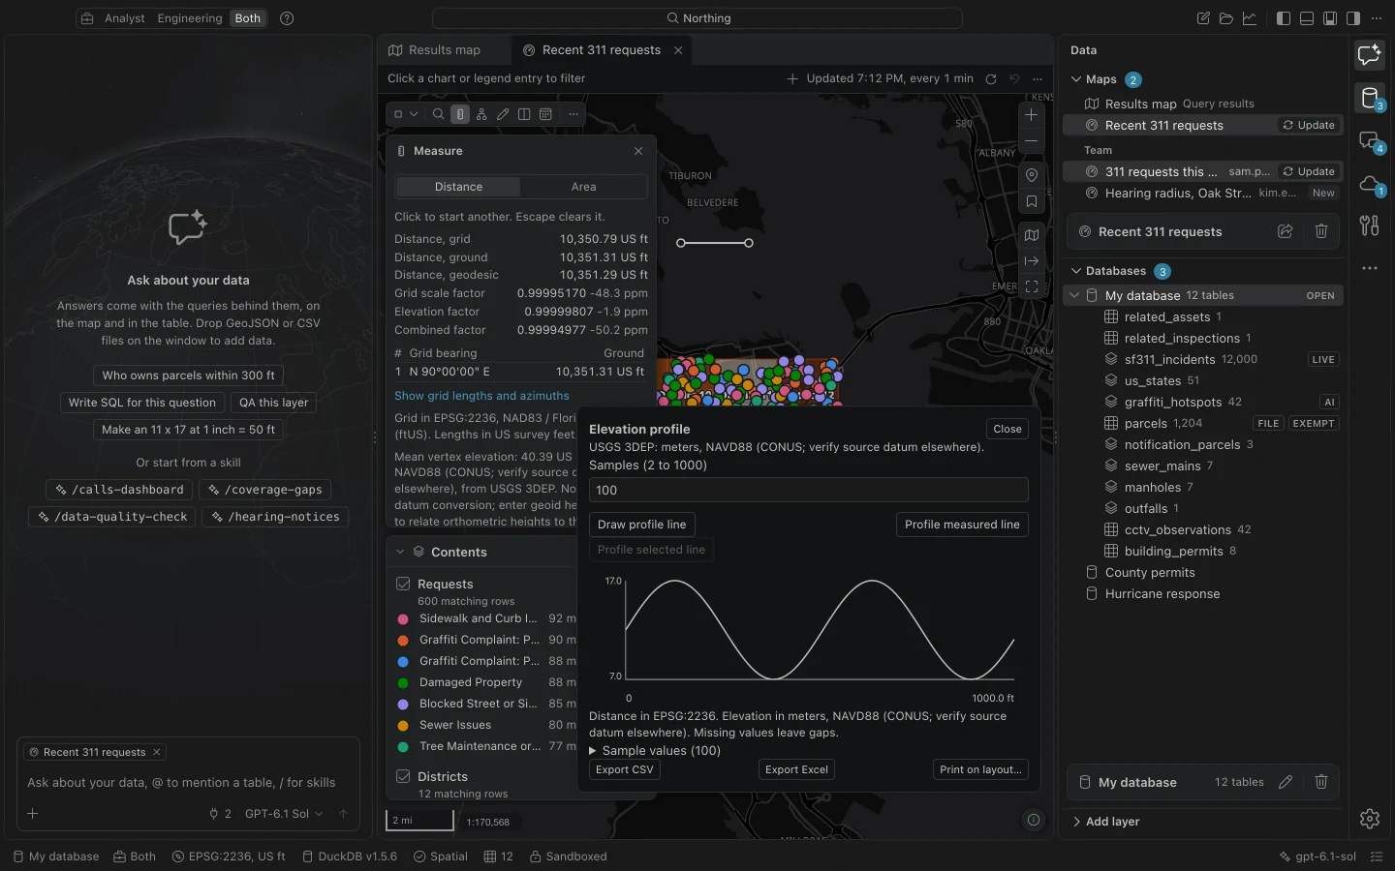Collapse the Contents panel chevron
This screenshot has width=1395, height=871.
tap(400, 552)
